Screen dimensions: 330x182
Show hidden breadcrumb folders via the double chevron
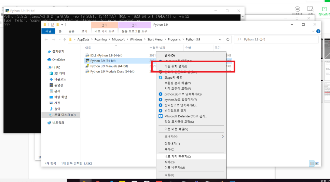coord(75,40)
